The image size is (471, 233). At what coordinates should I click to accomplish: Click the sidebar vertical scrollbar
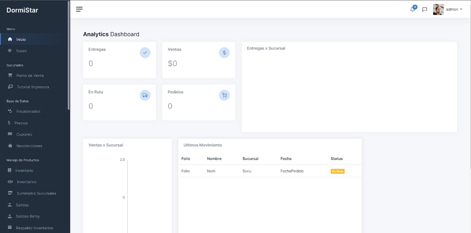click(x=68, y=55)
